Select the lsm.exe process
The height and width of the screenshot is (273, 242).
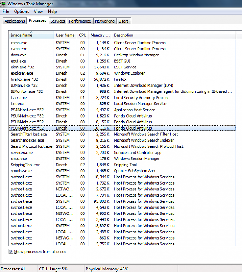coord(122,104)
